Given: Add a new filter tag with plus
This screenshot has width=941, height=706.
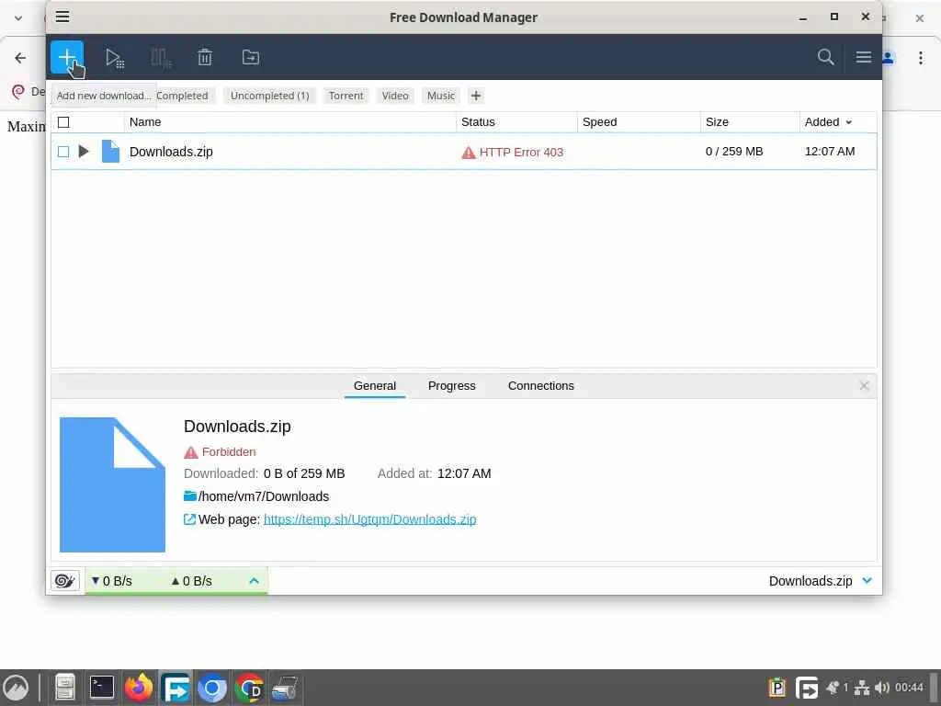Looking at the screenshot, I should point(476,96).
